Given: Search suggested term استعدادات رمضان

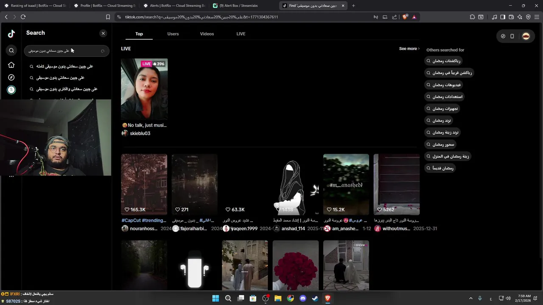Looking at the screenshot, I should [x=444, y=97].
